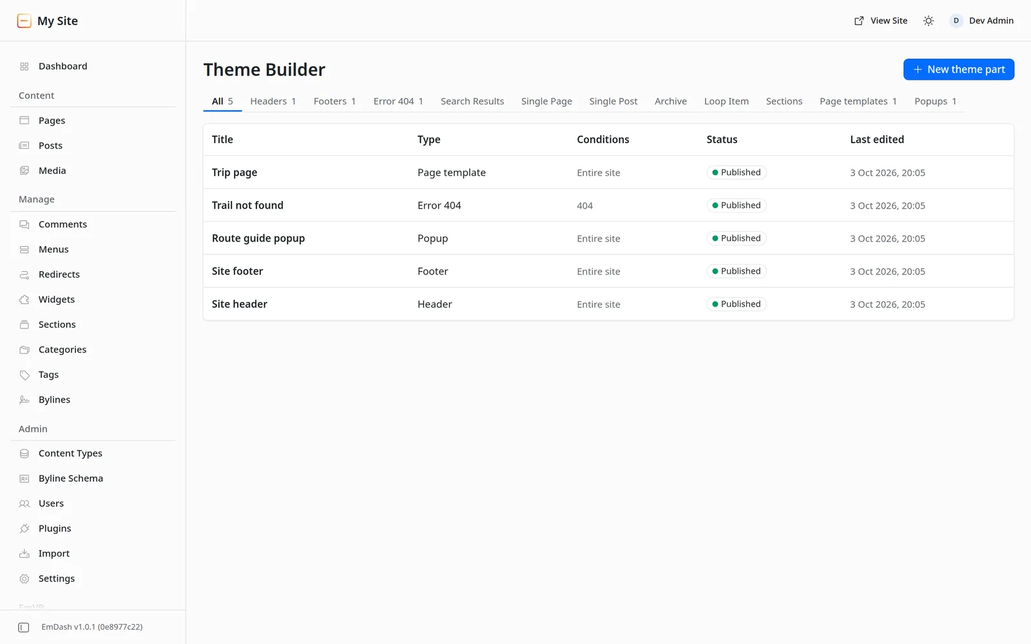Open the Dev Admin avatar

(x=956, y=21)
